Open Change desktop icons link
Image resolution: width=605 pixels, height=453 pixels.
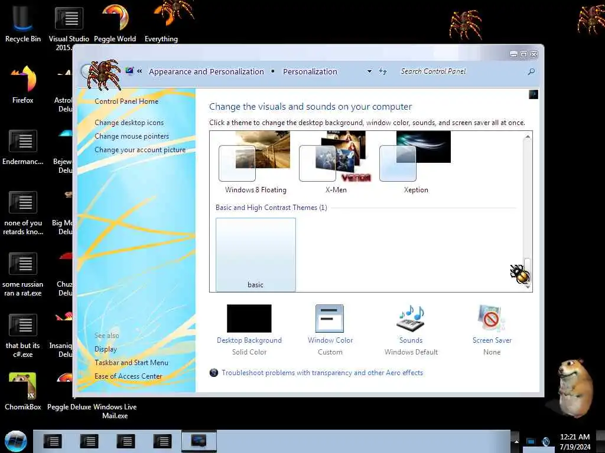click(x=129, y=123)
